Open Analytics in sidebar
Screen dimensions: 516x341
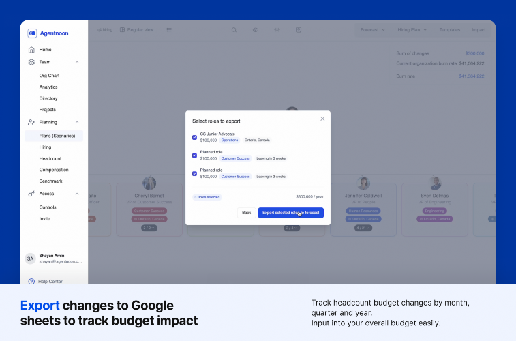(x=48, y=87)
